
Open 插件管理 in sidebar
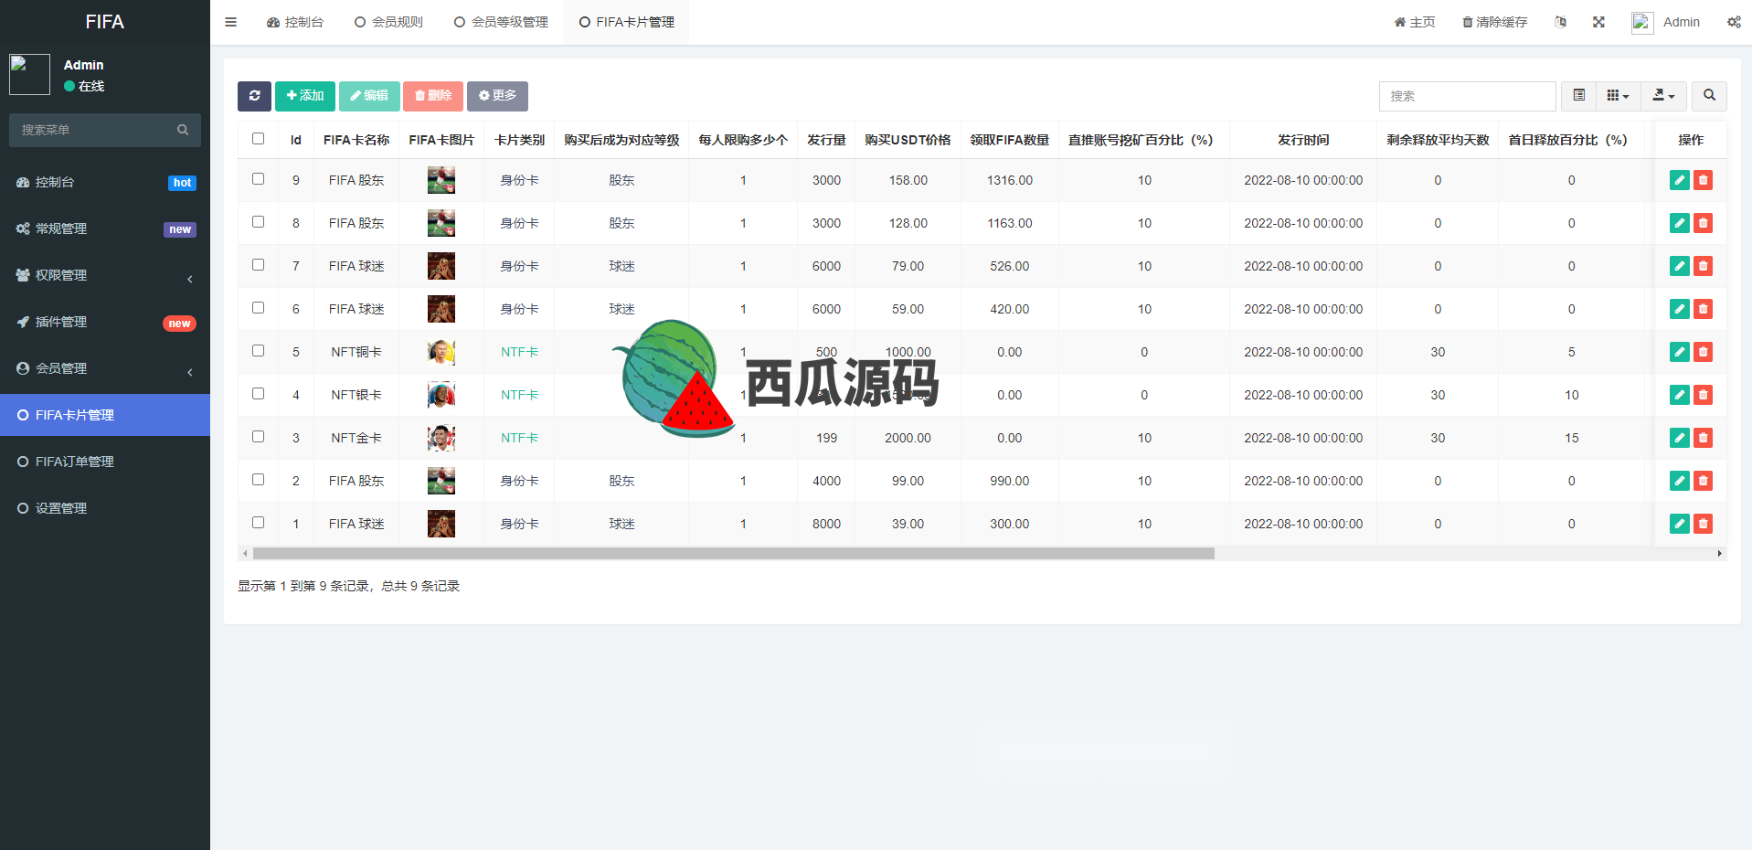coord(105,322)
